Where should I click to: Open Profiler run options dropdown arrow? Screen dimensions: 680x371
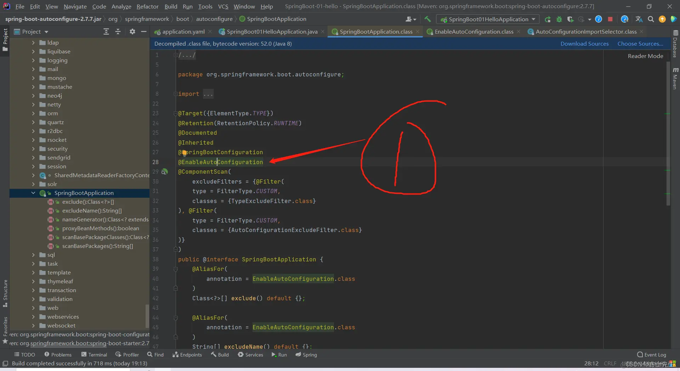589,19
